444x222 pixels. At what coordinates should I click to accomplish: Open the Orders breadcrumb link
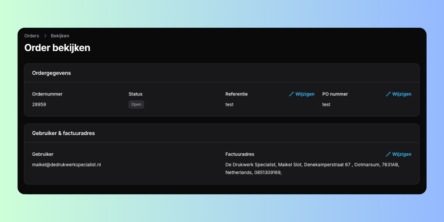(31, 36)
